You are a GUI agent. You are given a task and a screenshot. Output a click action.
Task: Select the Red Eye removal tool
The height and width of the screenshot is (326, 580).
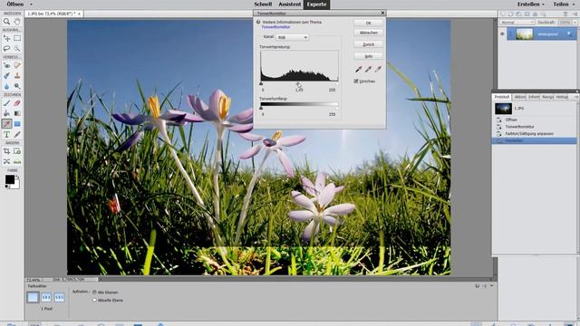[6, 65]
